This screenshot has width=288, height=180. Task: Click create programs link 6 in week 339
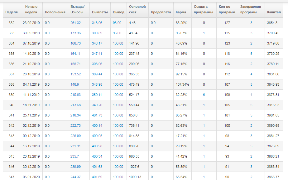coord(204,95)
